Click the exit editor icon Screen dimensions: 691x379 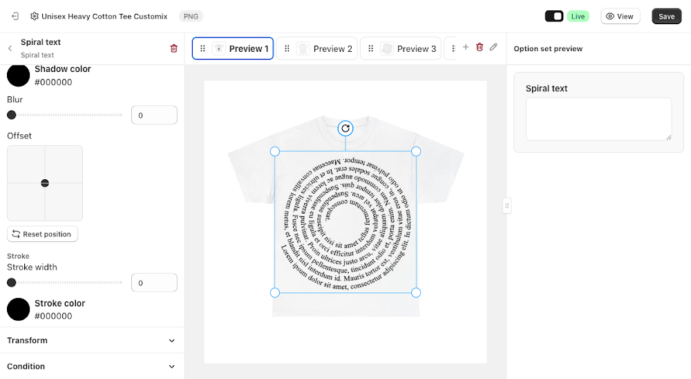pyautogui.click(x=15, y=17)
